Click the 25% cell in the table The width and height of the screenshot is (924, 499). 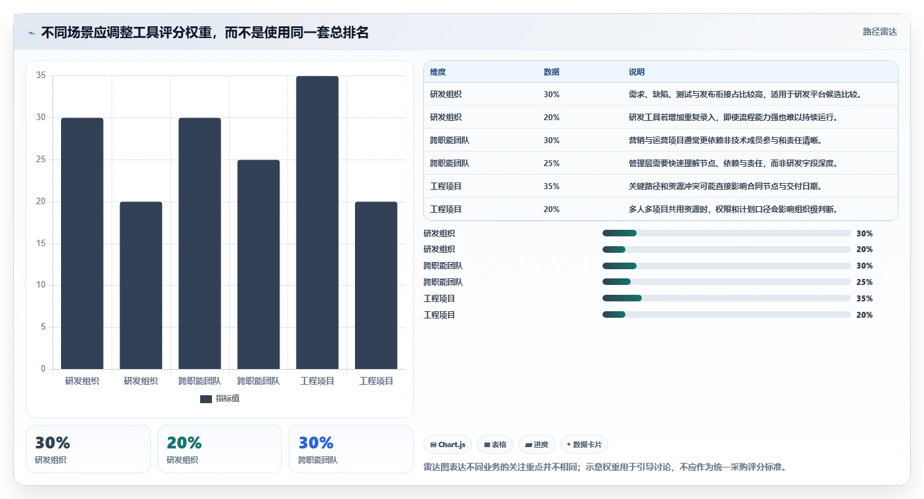(x=551, y=163)
